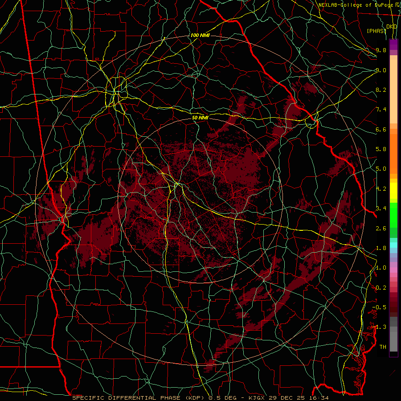Click the -1.3 value on the scale
Image resolution: width=401 pixels, height=401 pixels.
(379, 327)
